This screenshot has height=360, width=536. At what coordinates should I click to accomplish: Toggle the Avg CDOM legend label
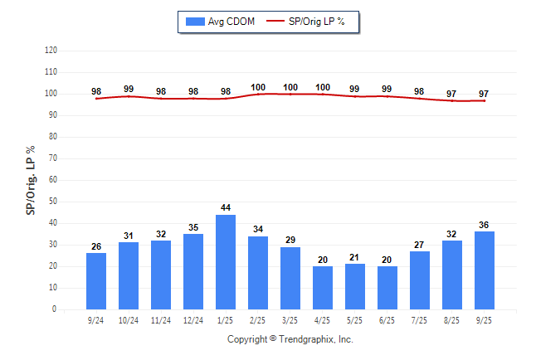coord(231,22)
